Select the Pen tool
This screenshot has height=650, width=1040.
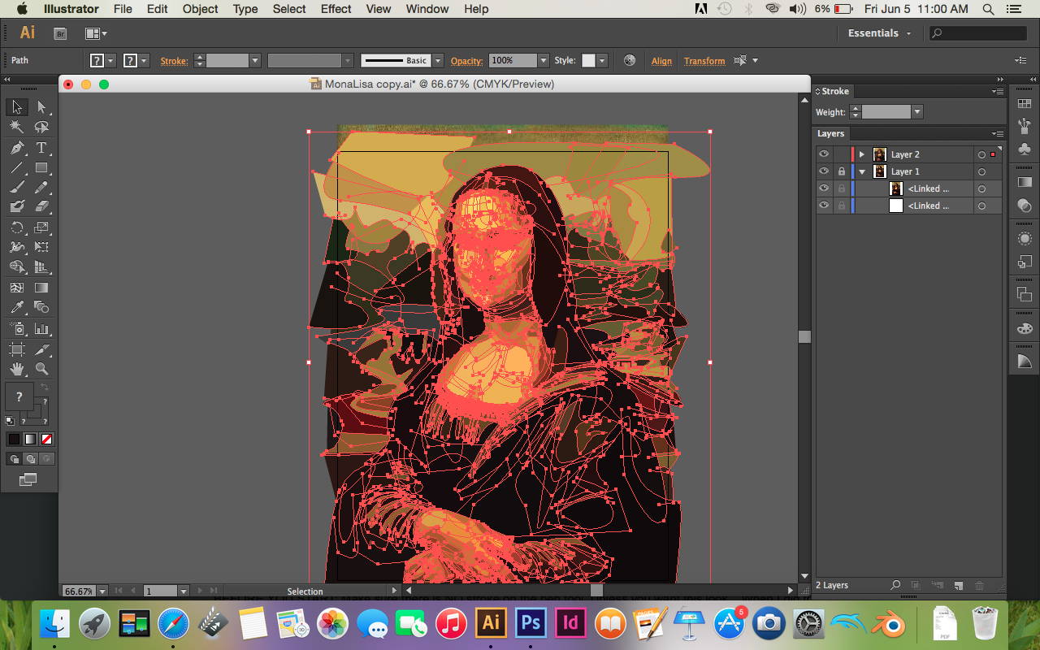(16, 148)
